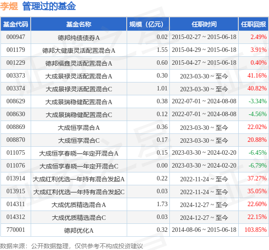Click fund name 大成景瑞稳健配置混合C
The width and height of the screenshot is (269, 250).
click(x=79, y=115)
